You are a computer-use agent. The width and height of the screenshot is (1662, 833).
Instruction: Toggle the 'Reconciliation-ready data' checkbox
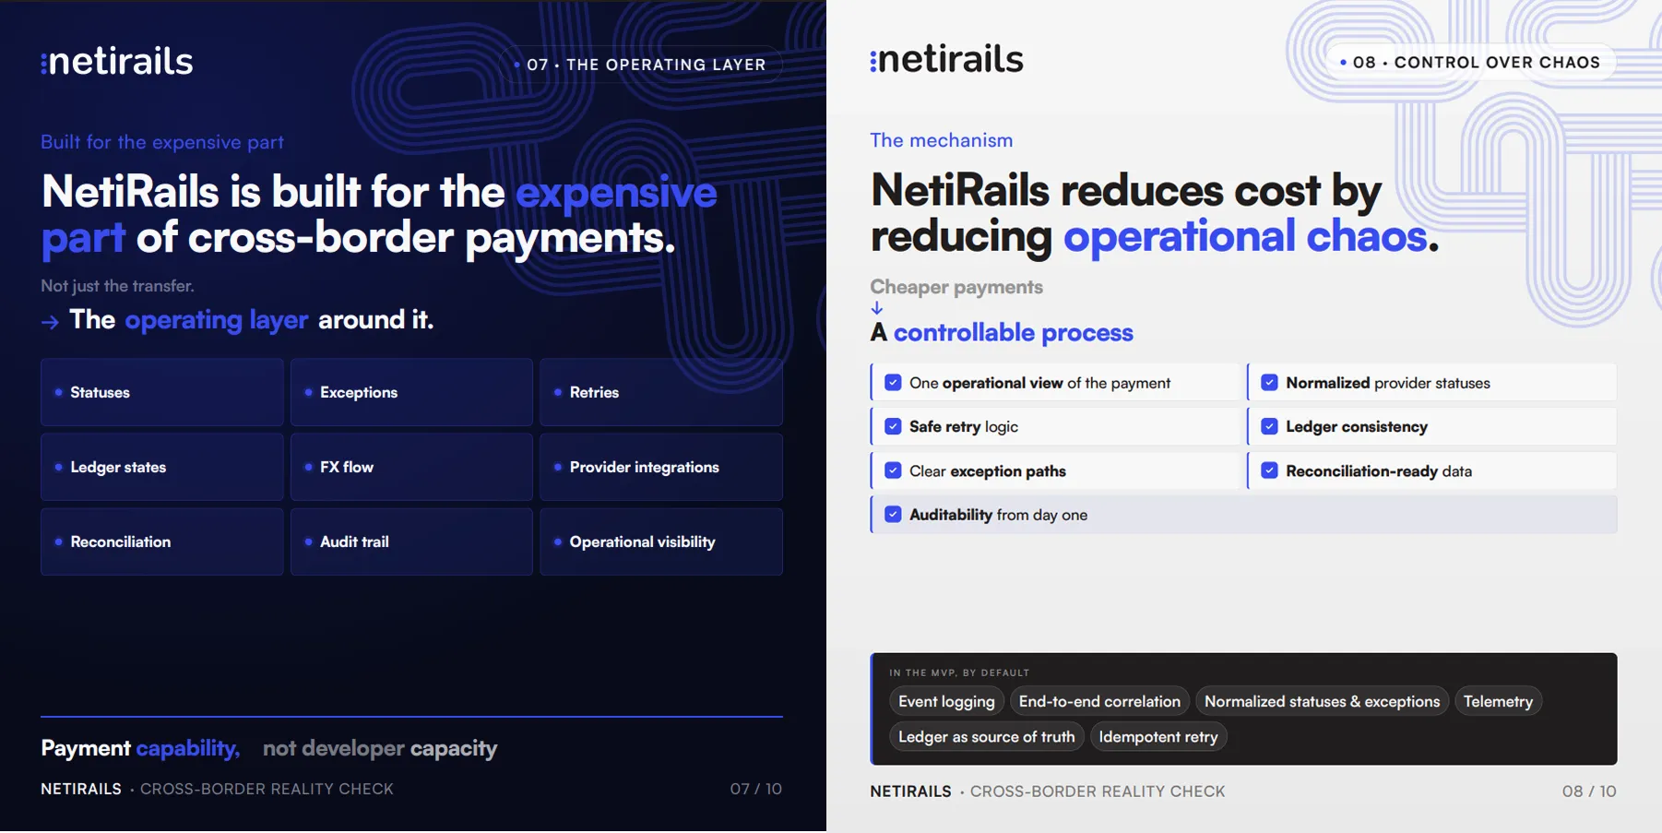click(x=1269, y=470)
